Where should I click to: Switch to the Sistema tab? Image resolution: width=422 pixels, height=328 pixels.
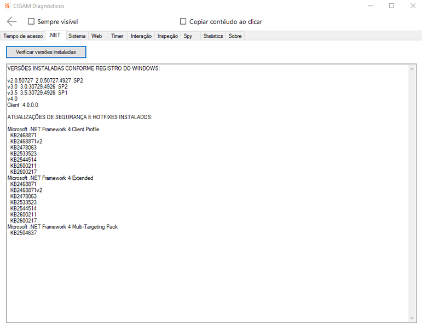pyautogui.click(x=77, y=36)
